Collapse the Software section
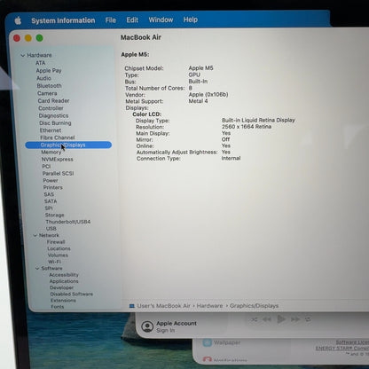The height and width of the screenshot is (369, 369). coord(37,269)
